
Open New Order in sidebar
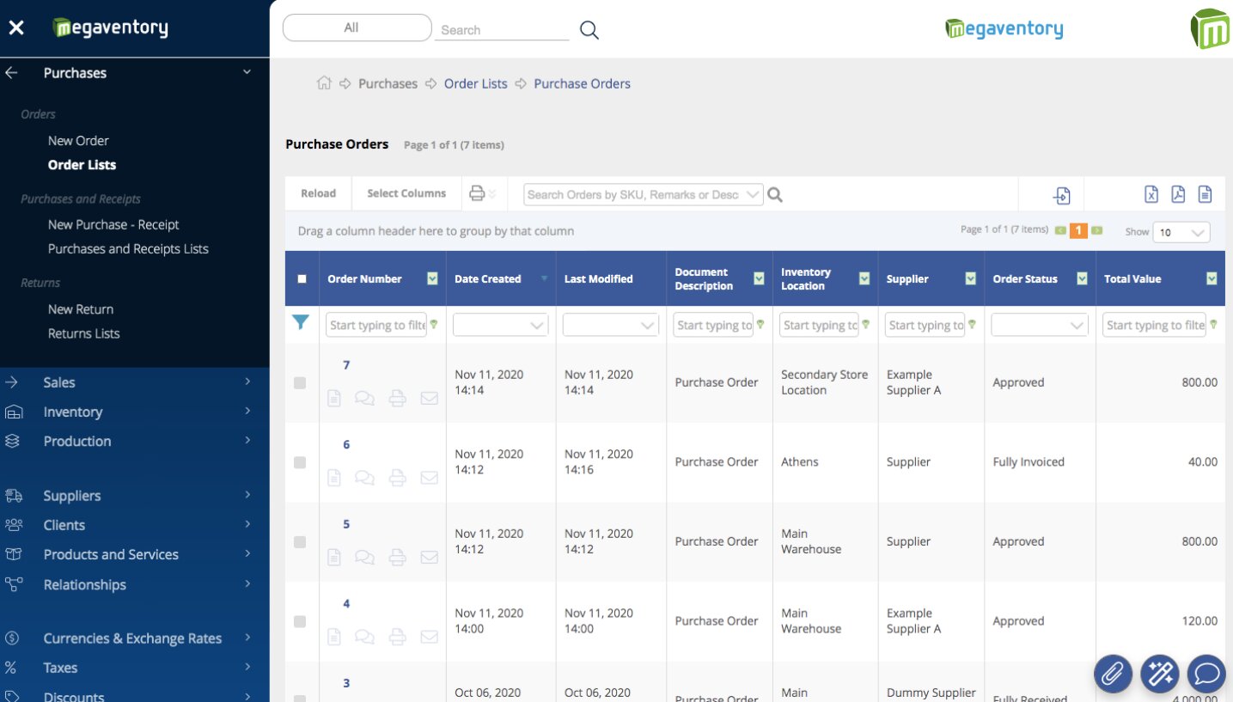pos(78,140)
